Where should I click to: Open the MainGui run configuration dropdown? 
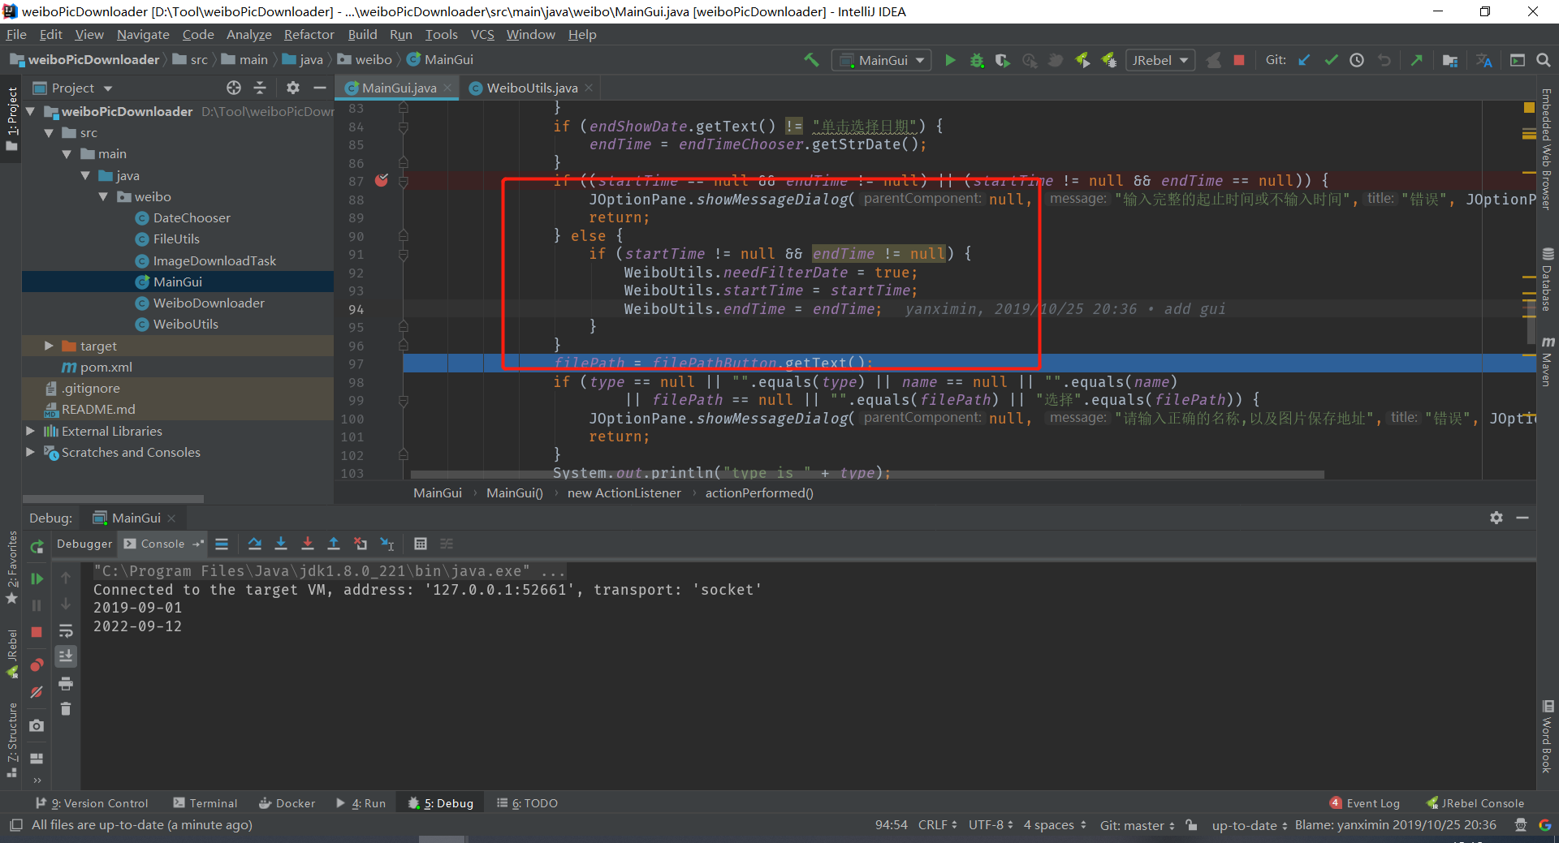tap(881, 60)
